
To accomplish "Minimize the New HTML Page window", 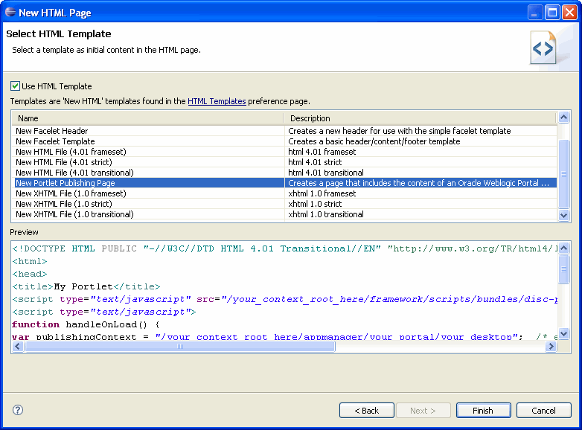I will coord(534,13).
